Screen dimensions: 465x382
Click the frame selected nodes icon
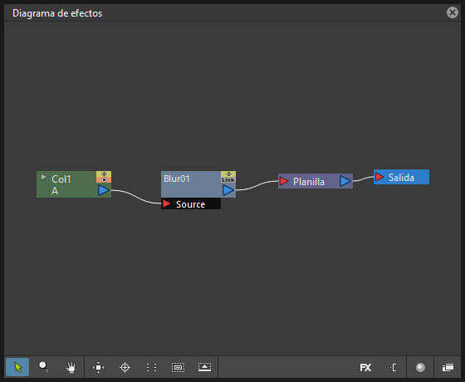[178, 367]
